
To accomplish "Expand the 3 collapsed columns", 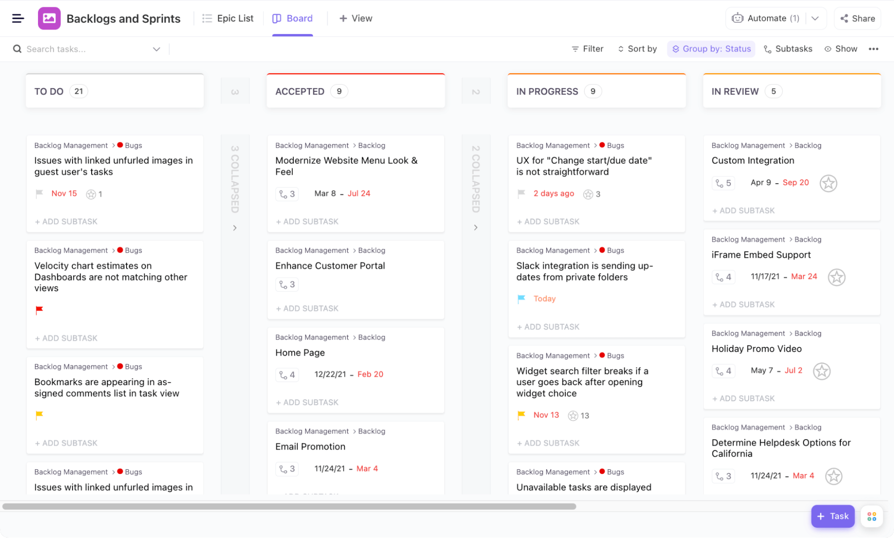I will (x=235, y=227).
